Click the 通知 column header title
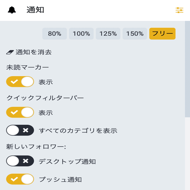This screenshot has width=190, height=190. [x=35, y=10]
